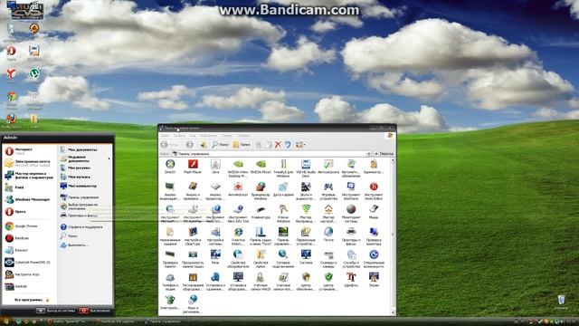This screenshot has height=326, width=579.
Task: Click the Переход button next to address bar
Action: [384, 154]
